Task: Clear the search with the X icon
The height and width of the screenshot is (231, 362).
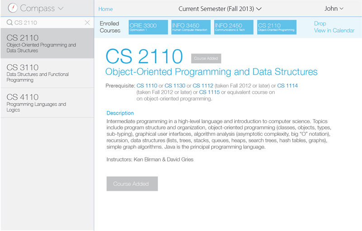Action: click(x=87, y=23)
